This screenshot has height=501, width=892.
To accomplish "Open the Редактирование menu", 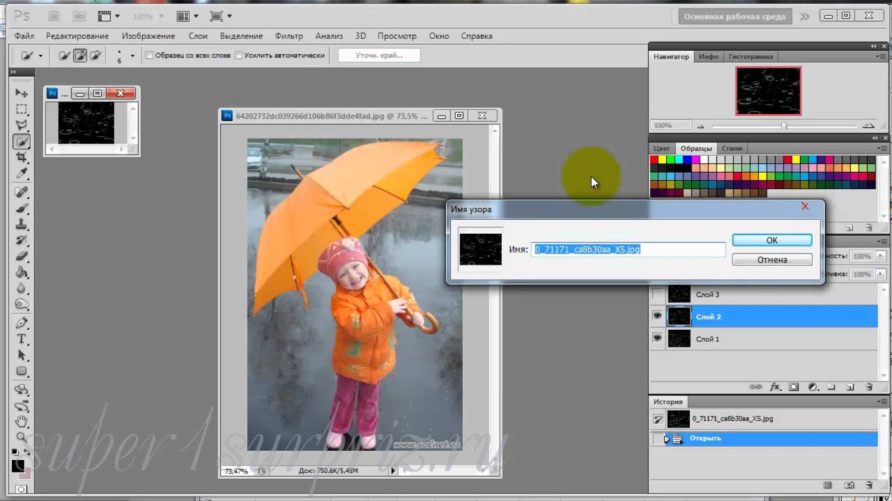I will click(77, 36).
